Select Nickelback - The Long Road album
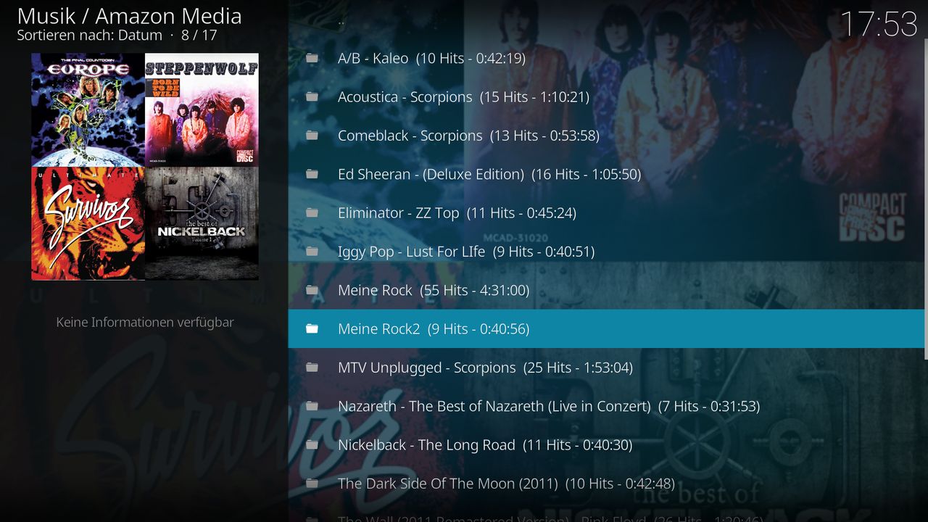 (x=606, y=444)
